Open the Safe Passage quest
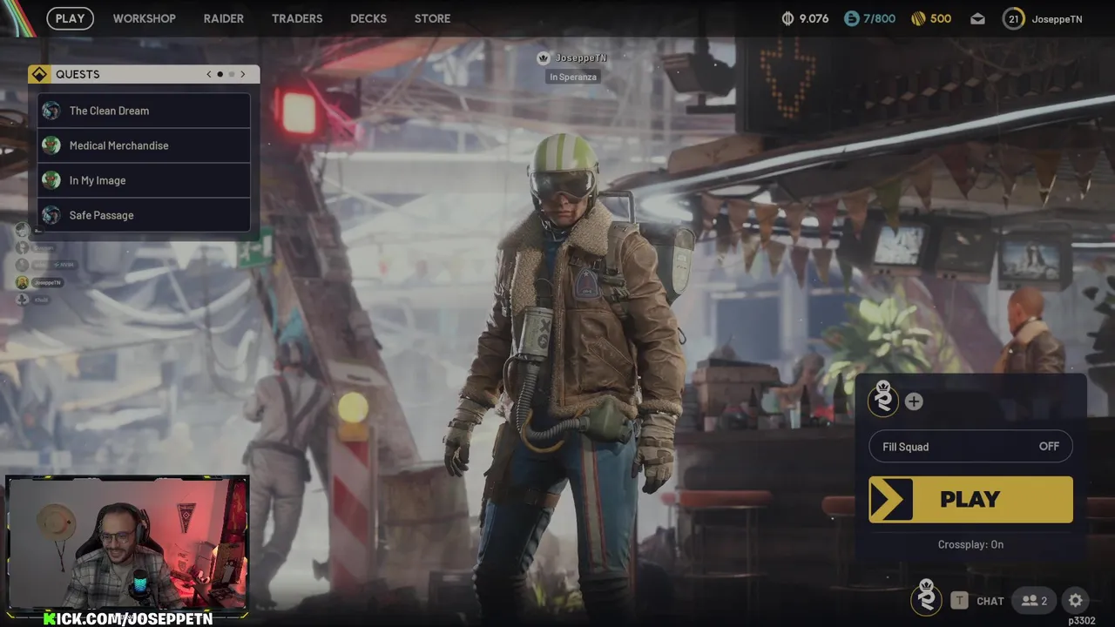 tap(144, 215)
